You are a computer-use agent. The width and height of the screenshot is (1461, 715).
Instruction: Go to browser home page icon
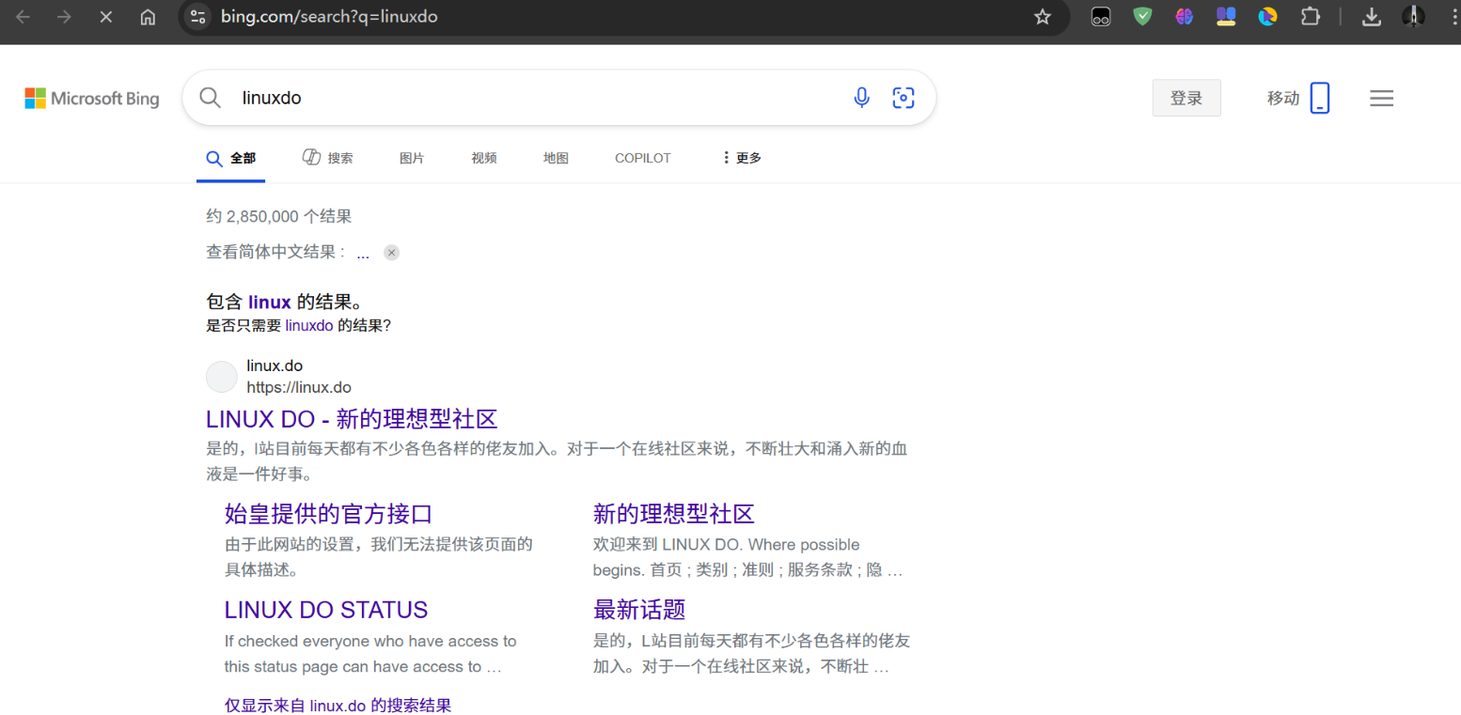148,17
